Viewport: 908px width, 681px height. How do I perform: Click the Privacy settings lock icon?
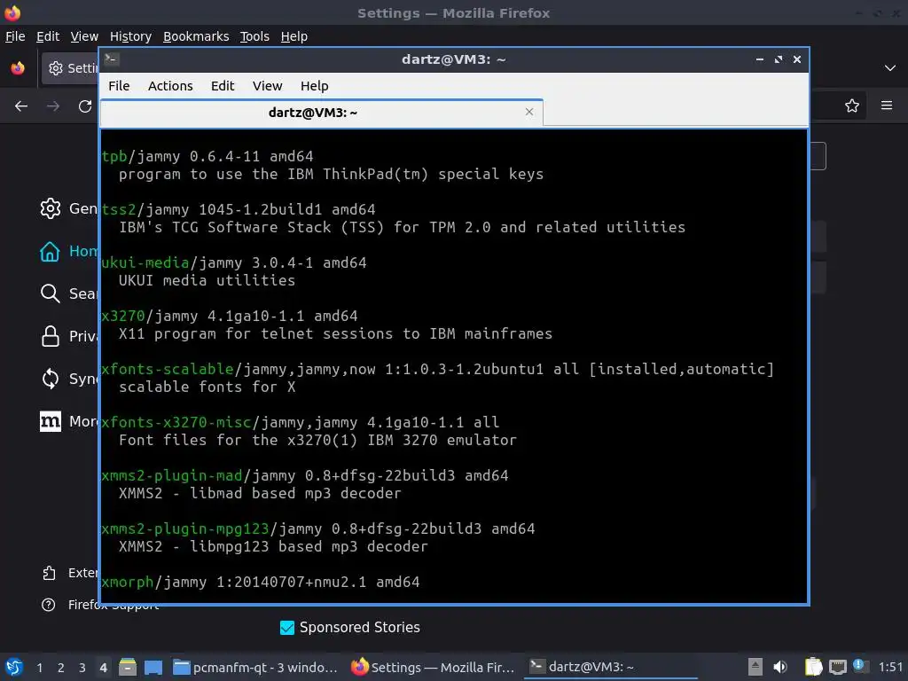[51, 336]
